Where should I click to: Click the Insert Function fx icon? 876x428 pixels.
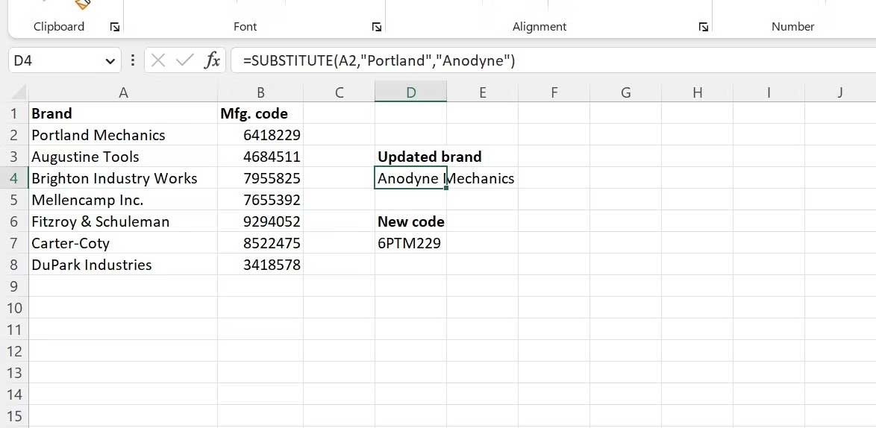point(212,60)
